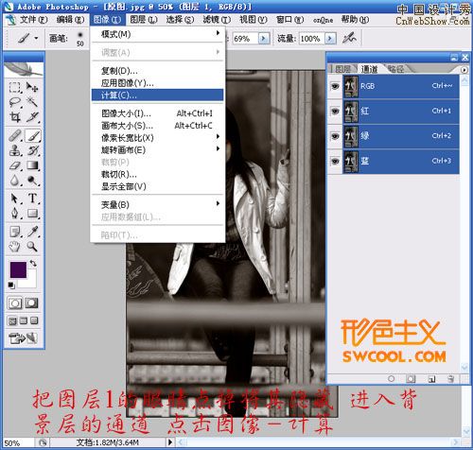
Task: Open the 滤镜(T) menu
Action: point(217,20)
